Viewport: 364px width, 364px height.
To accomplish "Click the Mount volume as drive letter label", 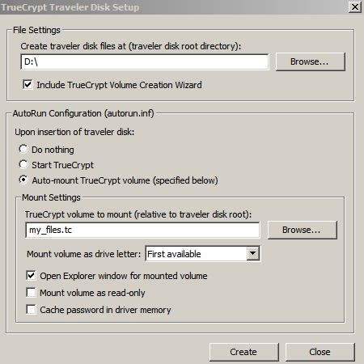I will (x=84, y=254).
